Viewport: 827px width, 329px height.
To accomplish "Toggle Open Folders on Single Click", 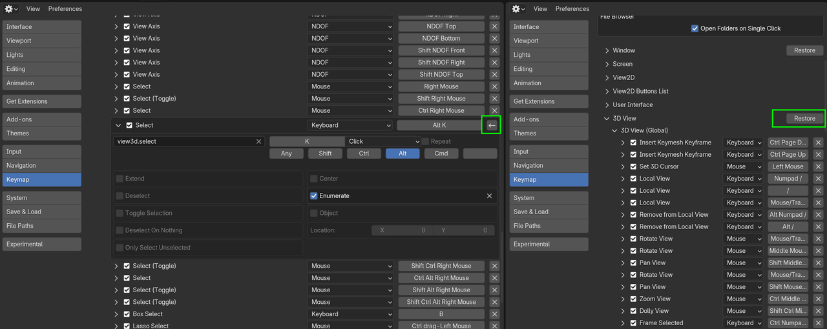I will tap(695, 28).
